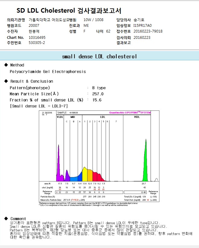The width and height of the screenshot is (199, 248).
Task: Click the comment line beginning 'Pattern B는 복부비만'
Action: [x=84, y=230]
